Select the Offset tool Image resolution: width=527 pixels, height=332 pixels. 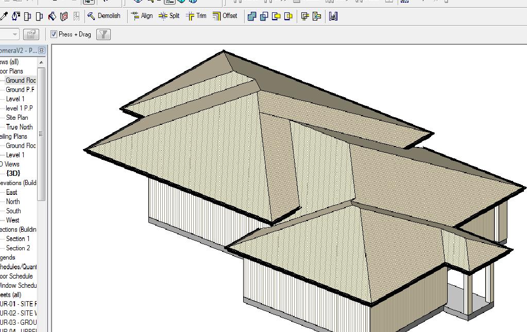(225, 16)
